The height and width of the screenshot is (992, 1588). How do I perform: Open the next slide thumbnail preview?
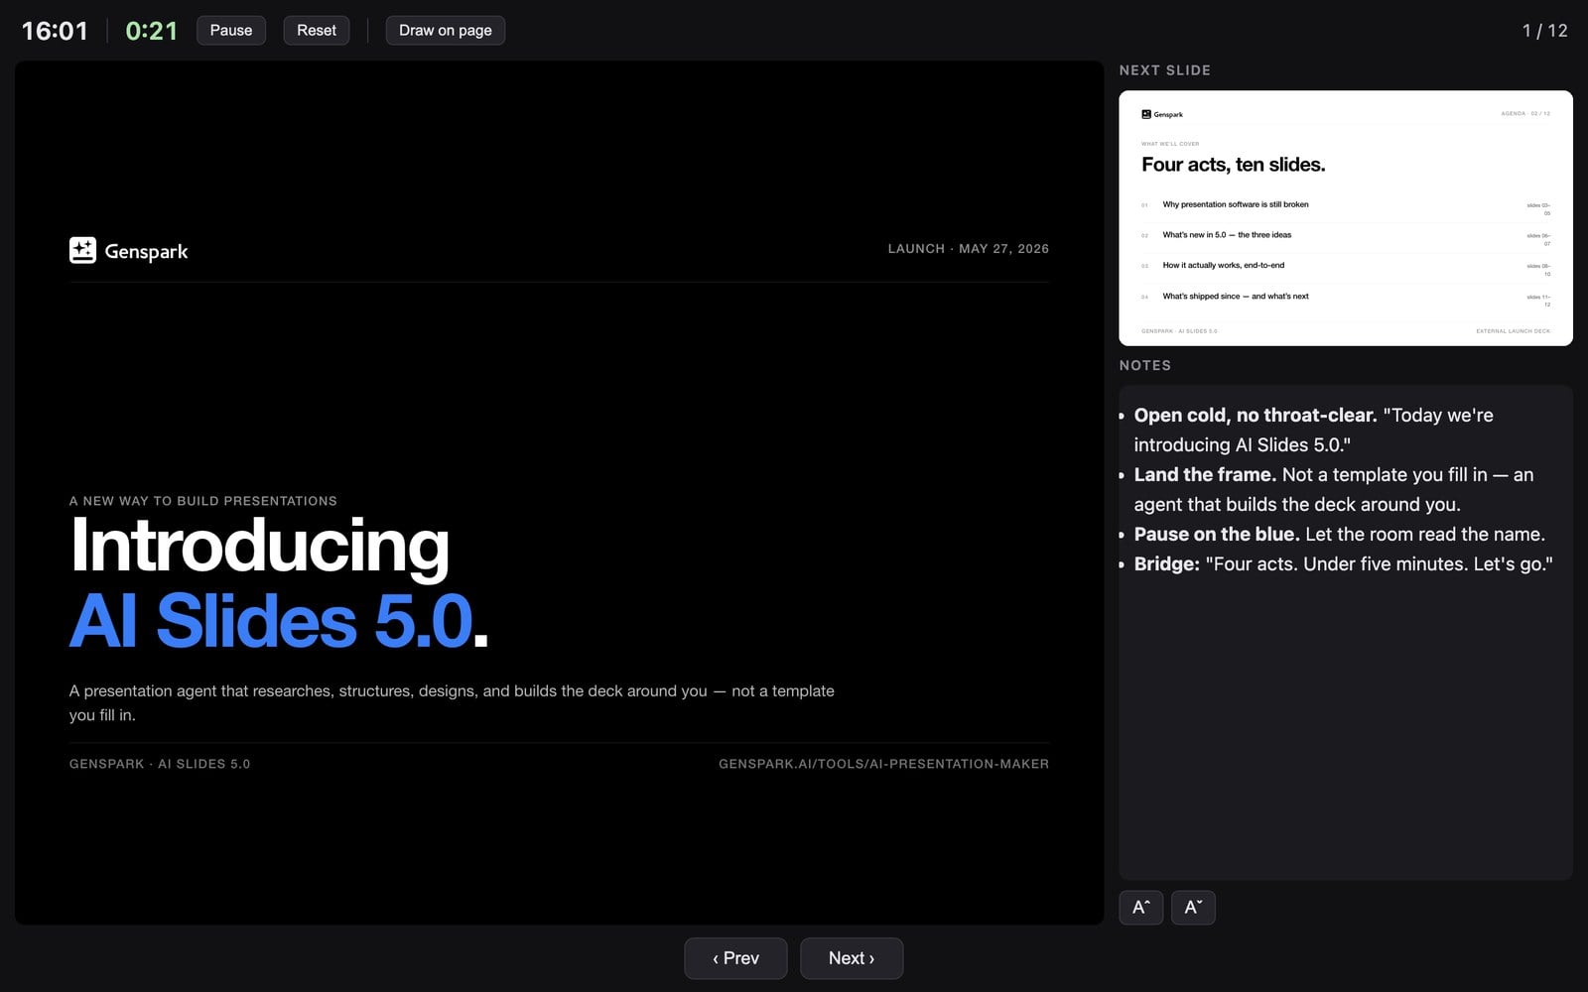[1346, 218]
